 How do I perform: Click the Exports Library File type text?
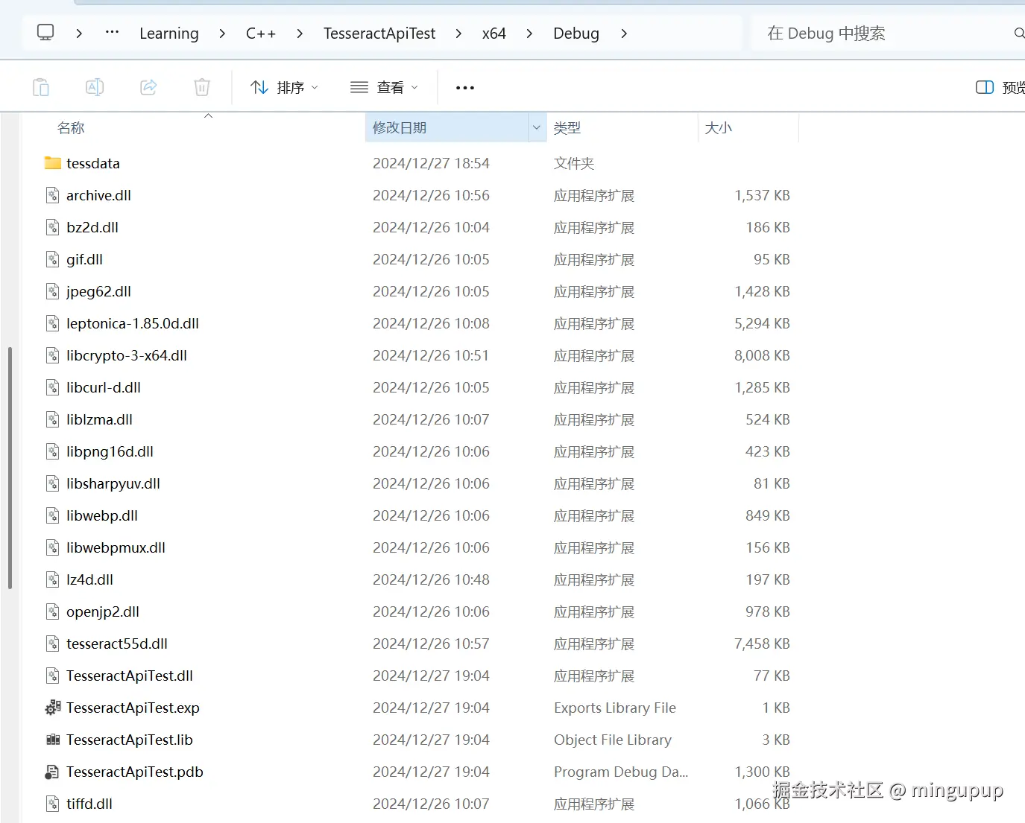point(615,708)
